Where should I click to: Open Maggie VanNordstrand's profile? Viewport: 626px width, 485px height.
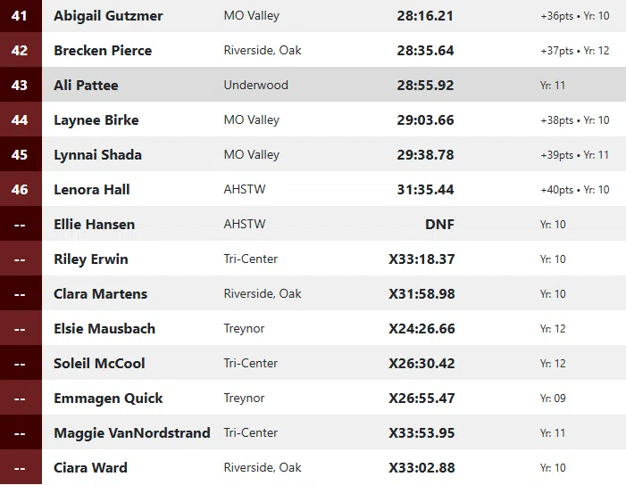point(132,433)
